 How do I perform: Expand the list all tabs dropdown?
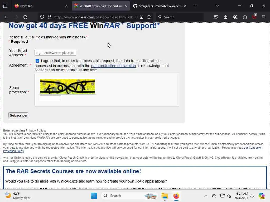(218, 6)
